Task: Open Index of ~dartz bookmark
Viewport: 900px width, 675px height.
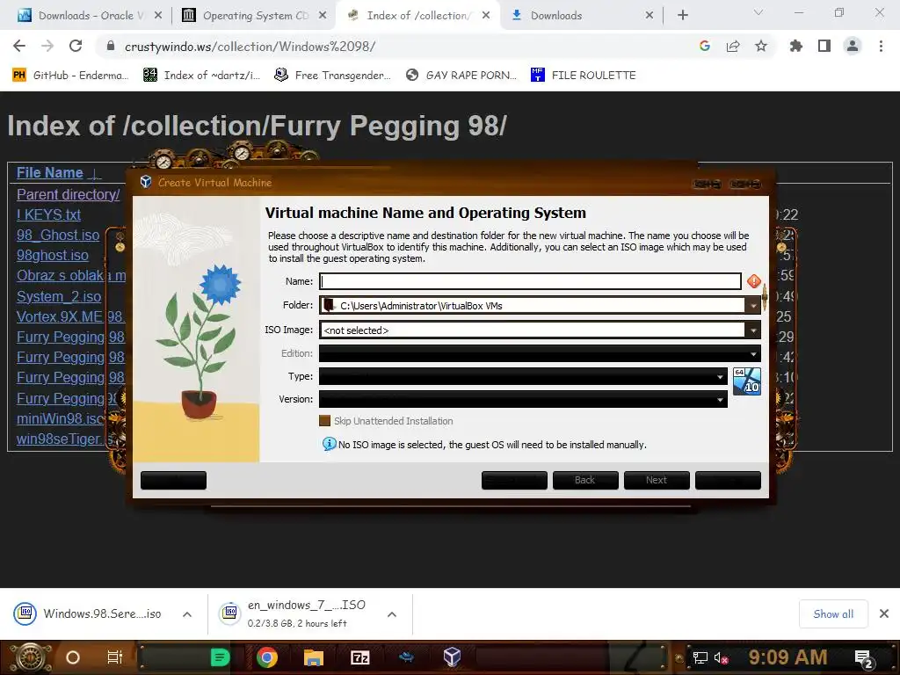Action: pos(202,76)
